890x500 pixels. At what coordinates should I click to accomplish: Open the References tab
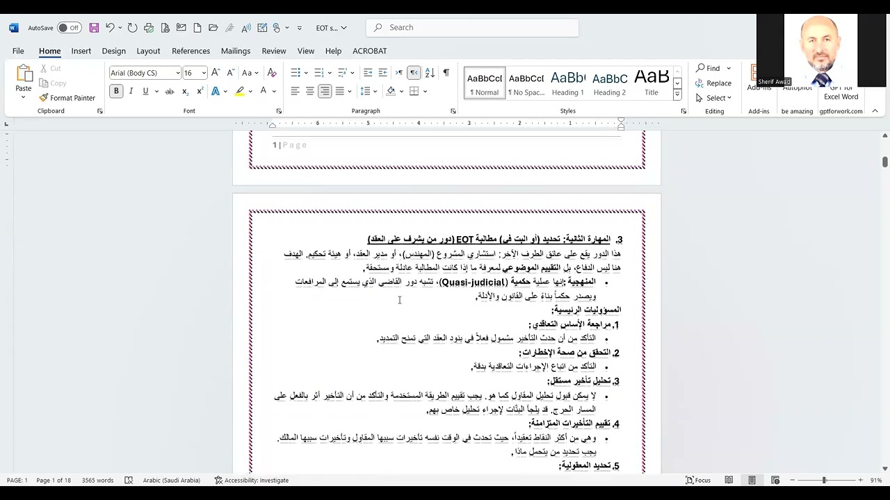click(x=191, y=51)
